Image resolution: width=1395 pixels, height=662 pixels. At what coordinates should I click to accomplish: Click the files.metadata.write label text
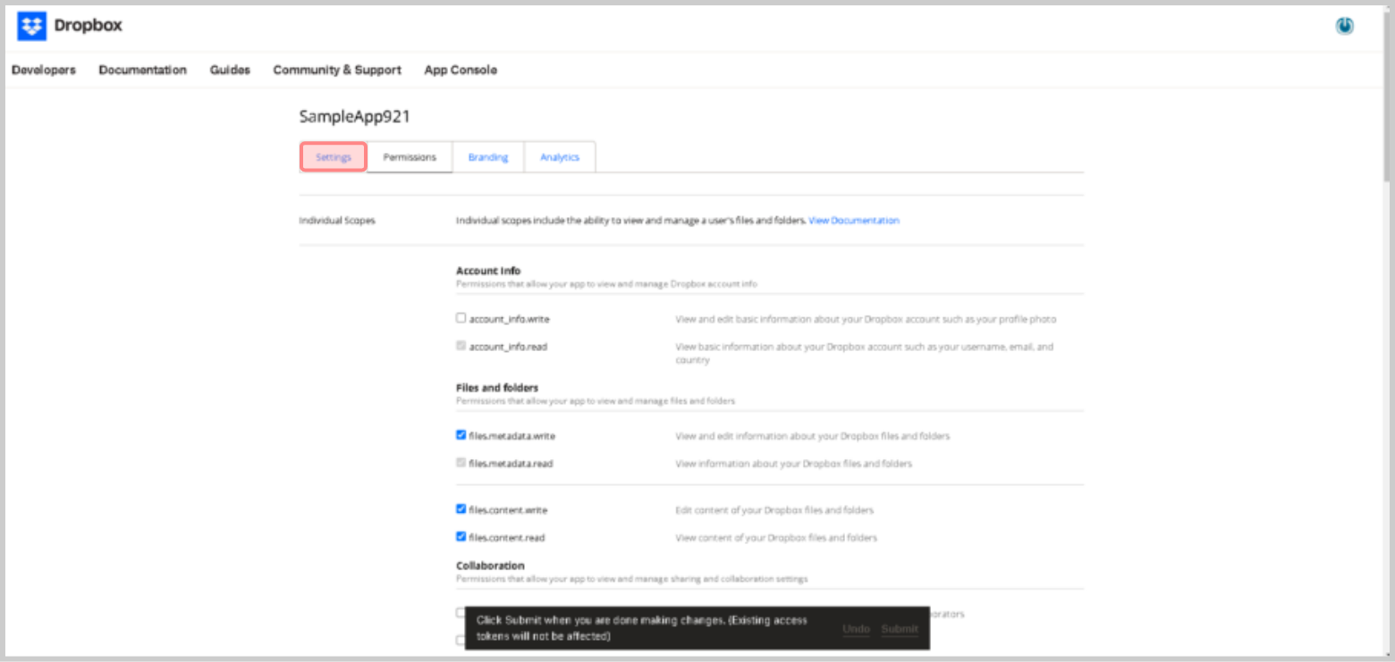click(x=512, y=437)
